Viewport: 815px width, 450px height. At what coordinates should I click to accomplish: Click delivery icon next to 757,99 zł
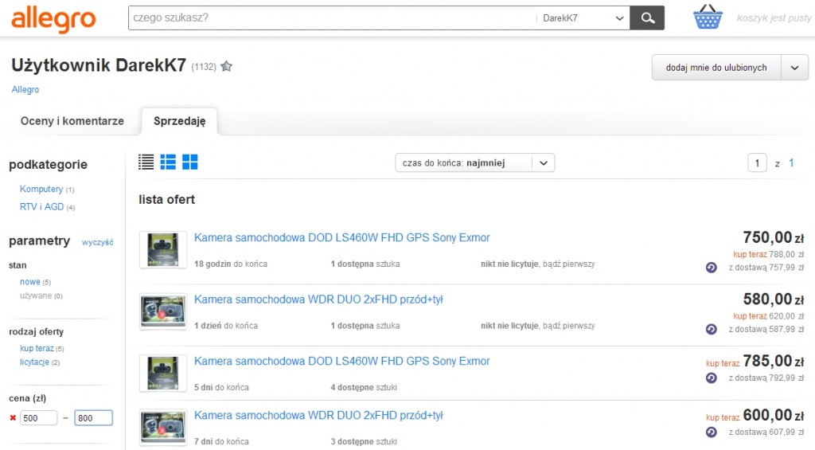pyautogui.click(x=711, y=268)
